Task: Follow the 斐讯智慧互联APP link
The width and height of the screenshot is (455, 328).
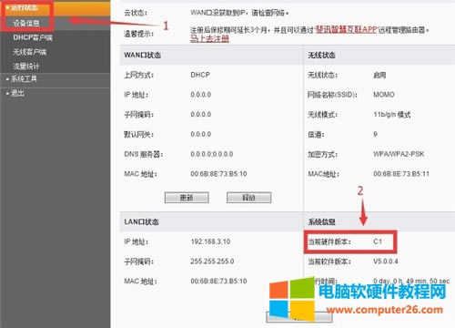Action: click(346, 29)
